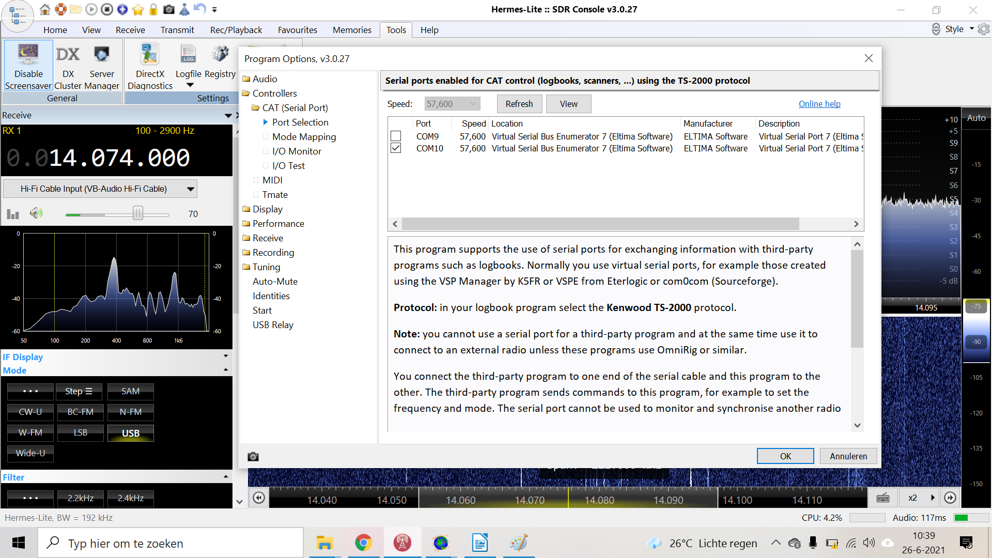Open the Speed 57,600 dropdown

point(452,104)
